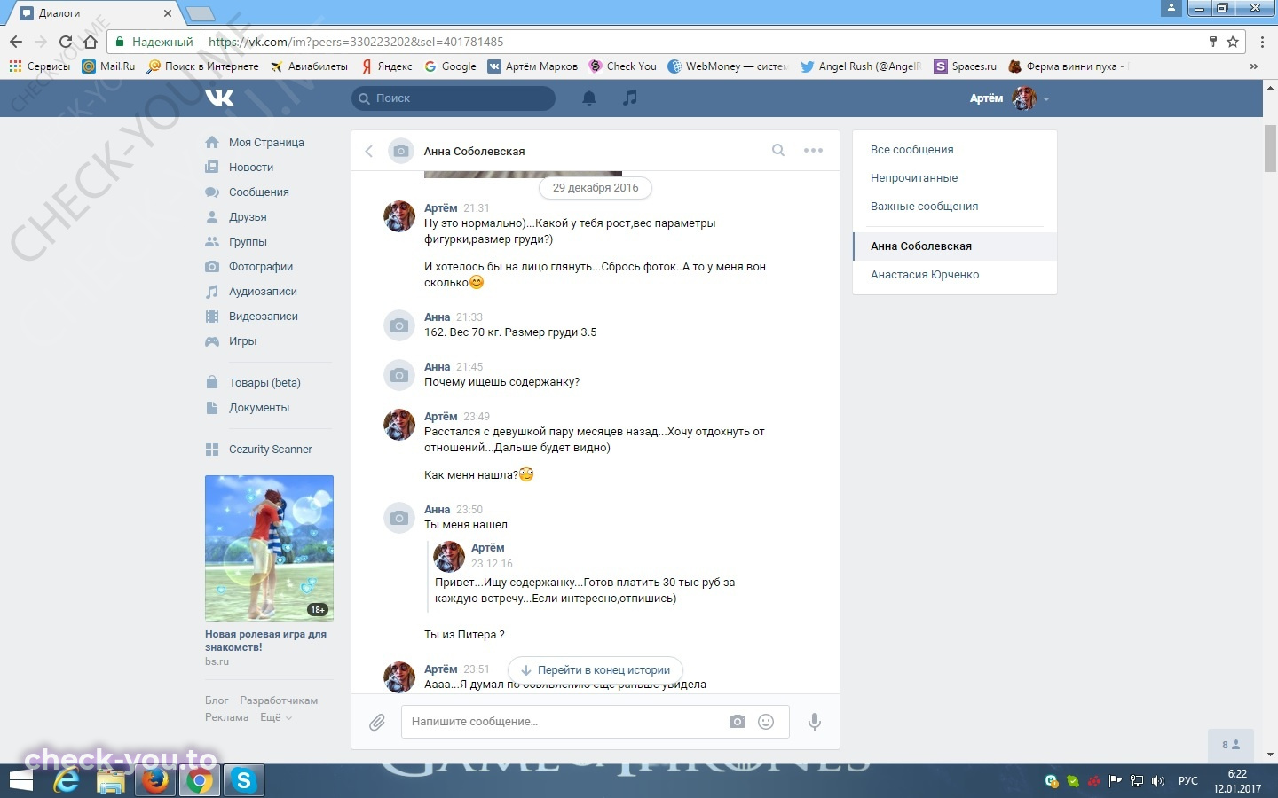Open the Services apps bookmark
The width and height of the screenshot is (1278, 798).
click(39, 66)
